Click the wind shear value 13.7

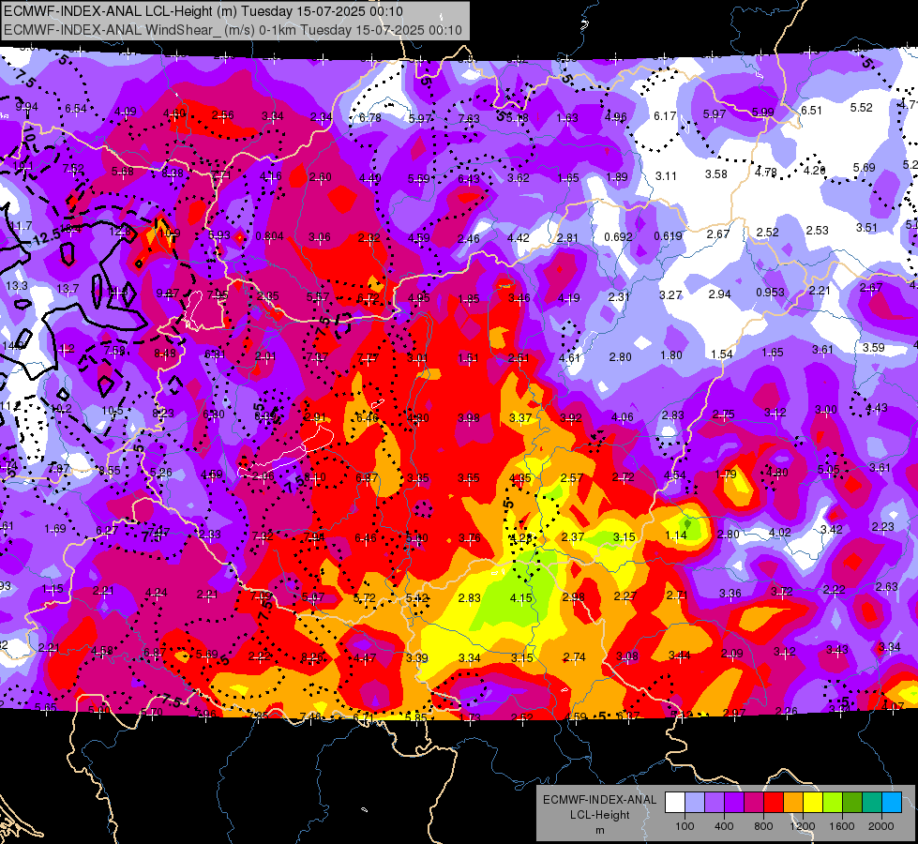[x=68, y=288]
